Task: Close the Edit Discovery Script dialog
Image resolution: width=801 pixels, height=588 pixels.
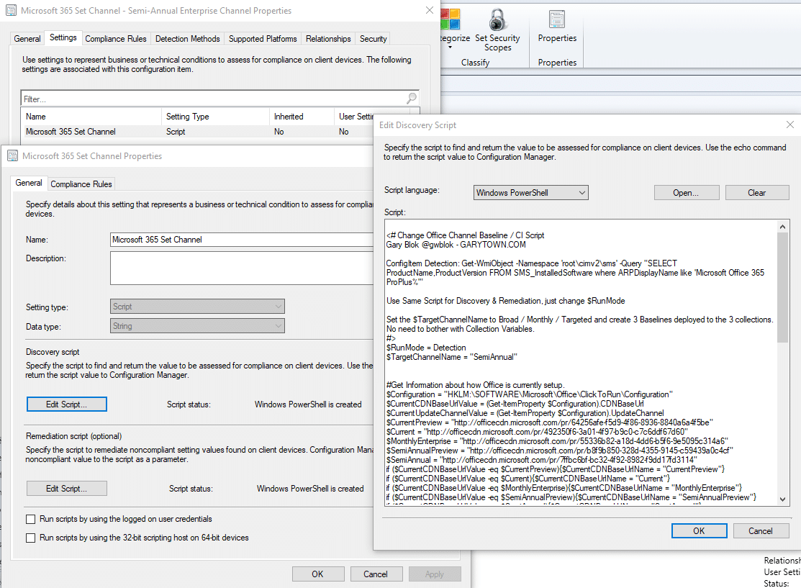Action: click(x=789, y=125)
